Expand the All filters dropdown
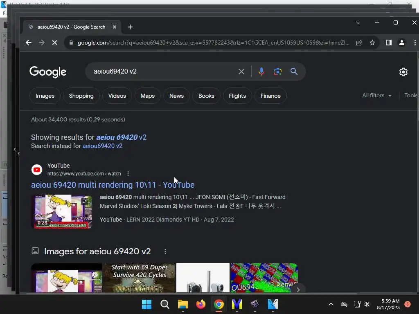Viewport: 419px width, 314px height. point(377,96)
